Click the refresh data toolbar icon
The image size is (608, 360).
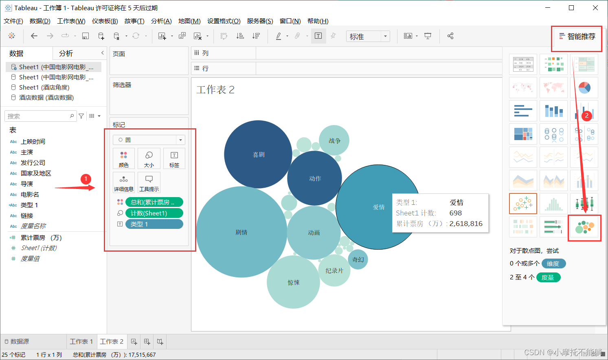(136, 36)
